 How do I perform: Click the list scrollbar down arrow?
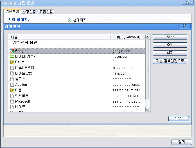[x=148, y=110]
